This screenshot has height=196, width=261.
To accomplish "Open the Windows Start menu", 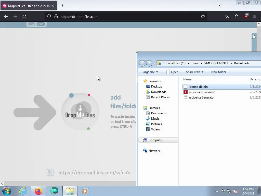I will coord(7,191).
